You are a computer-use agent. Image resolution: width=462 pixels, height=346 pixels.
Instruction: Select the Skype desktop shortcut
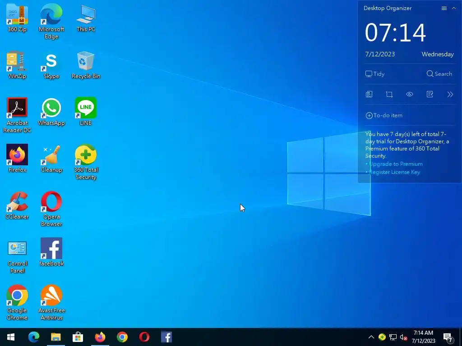(51, 65)
